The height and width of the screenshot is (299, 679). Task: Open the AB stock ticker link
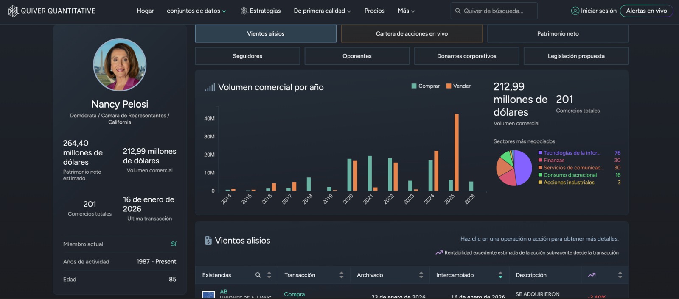(224, 292)
